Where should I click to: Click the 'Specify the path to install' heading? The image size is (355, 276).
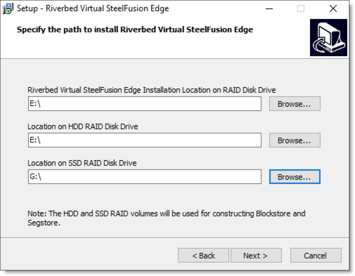point(135,29)
